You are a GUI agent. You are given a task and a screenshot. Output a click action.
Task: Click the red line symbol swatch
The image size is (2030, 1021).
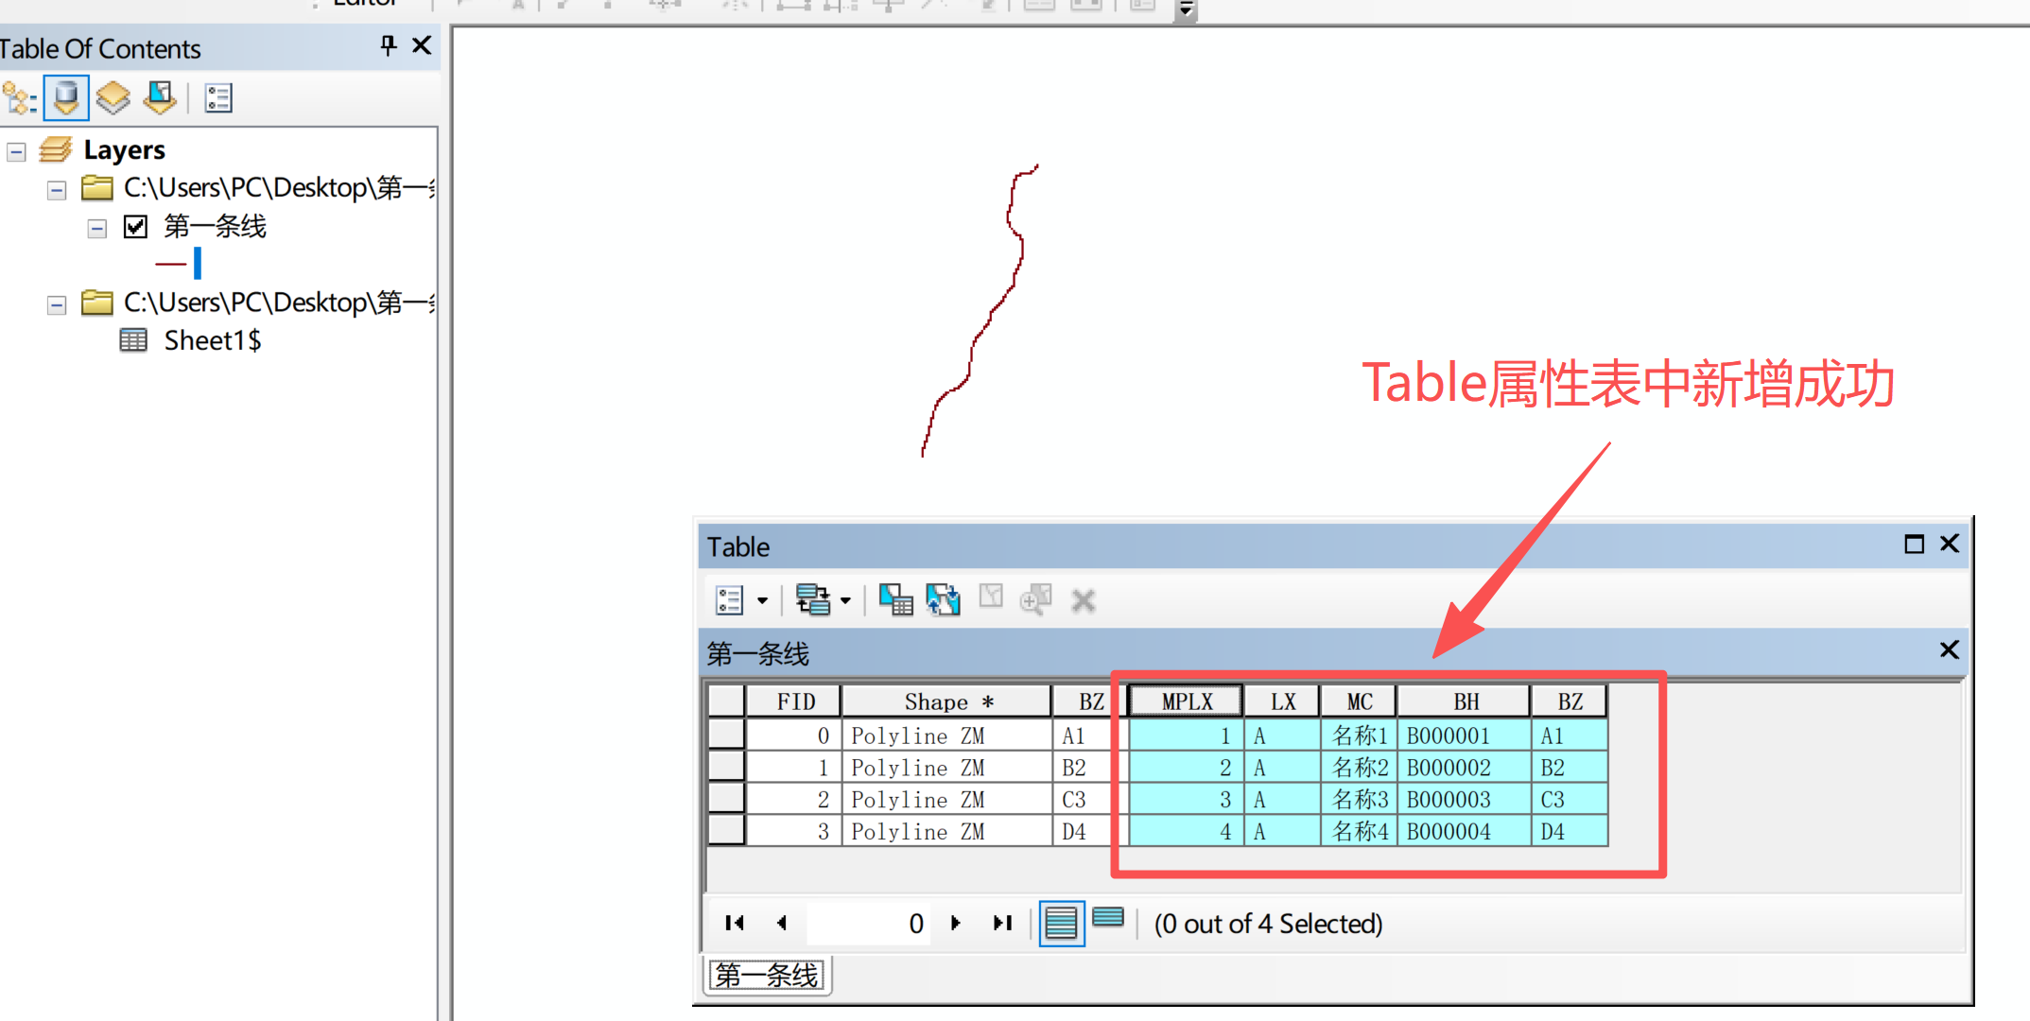click(171, 264)
